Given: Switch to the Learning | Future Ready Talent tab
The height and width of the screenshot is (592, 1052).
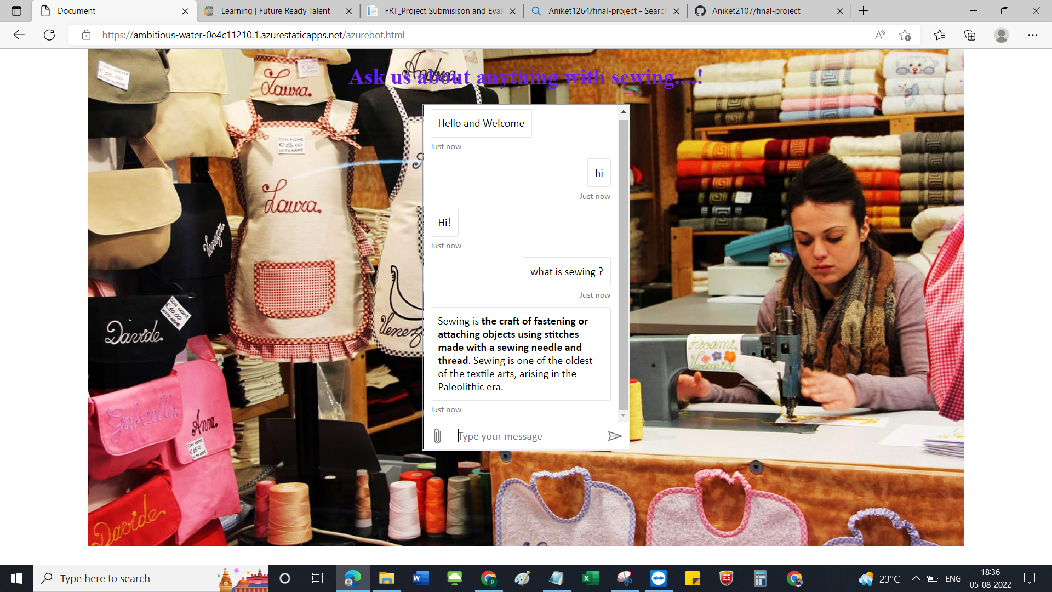Looking at the screenshot, I should click(x=275, y=11).
